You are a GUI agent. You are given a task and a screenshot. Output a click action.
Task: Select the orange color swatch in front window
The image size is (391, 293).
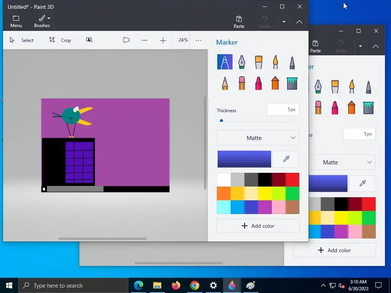pos(224,193)
